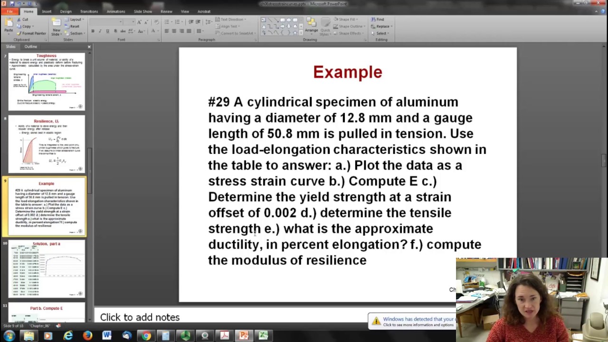This screenshot has width=608, height=342.
Task: Select the oval shape in shapes gallery
Action: tap(289, 20)
